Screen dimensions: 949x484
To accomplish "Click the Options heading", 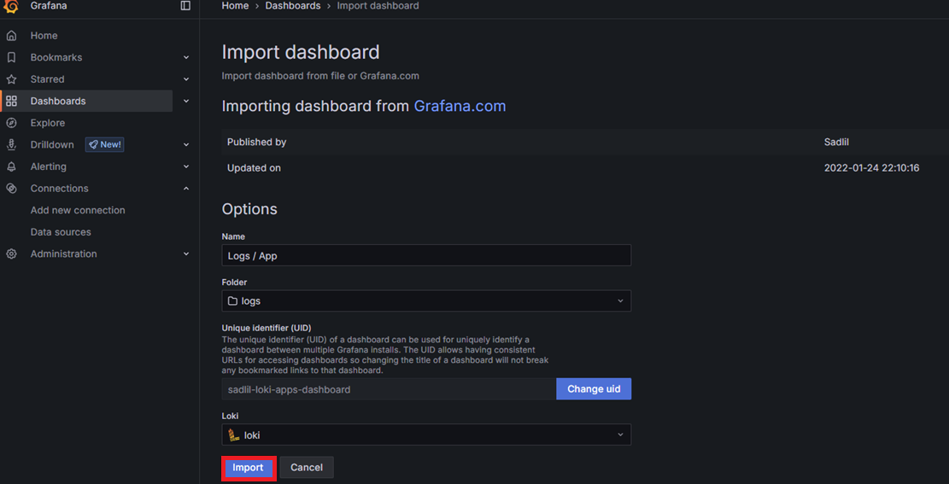I will point(249,209).
